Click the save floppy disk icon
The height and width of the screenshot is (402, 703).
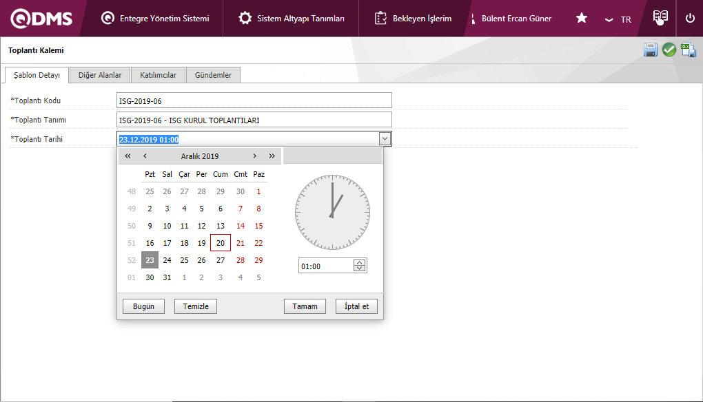click(650, 50)
